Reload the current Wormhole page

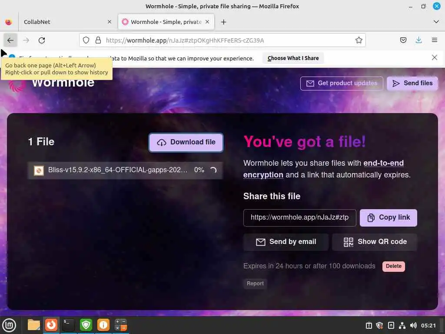[42, 40]
